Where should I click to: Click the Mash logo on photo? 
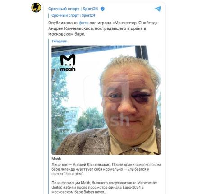68,63
